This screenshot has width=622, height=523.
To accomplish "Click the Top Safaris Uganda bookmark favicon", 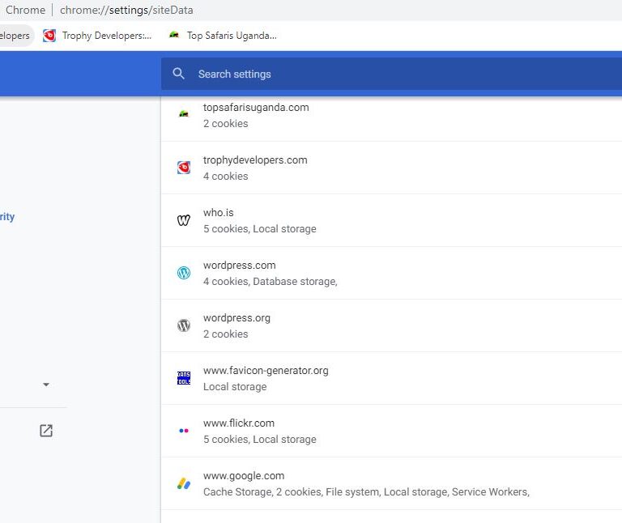I will pos(174,36).
